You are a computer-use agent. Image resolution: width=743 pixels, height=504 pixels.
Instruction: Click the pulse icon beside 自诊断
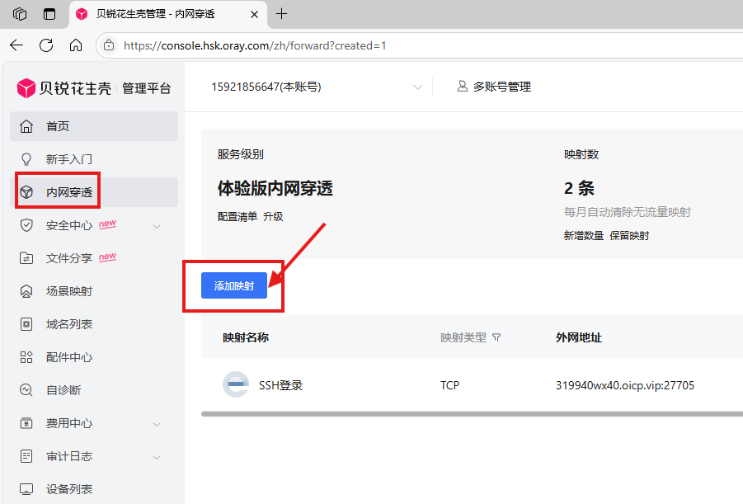(x=26, y=390)
